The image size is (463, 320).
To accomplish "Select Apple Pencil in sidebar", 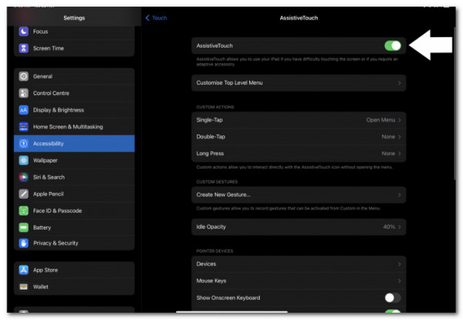I will click(x=74, y=194).
